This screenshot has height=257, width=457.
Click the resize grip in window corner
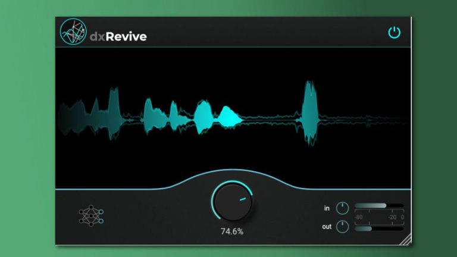tap(405, 239)
